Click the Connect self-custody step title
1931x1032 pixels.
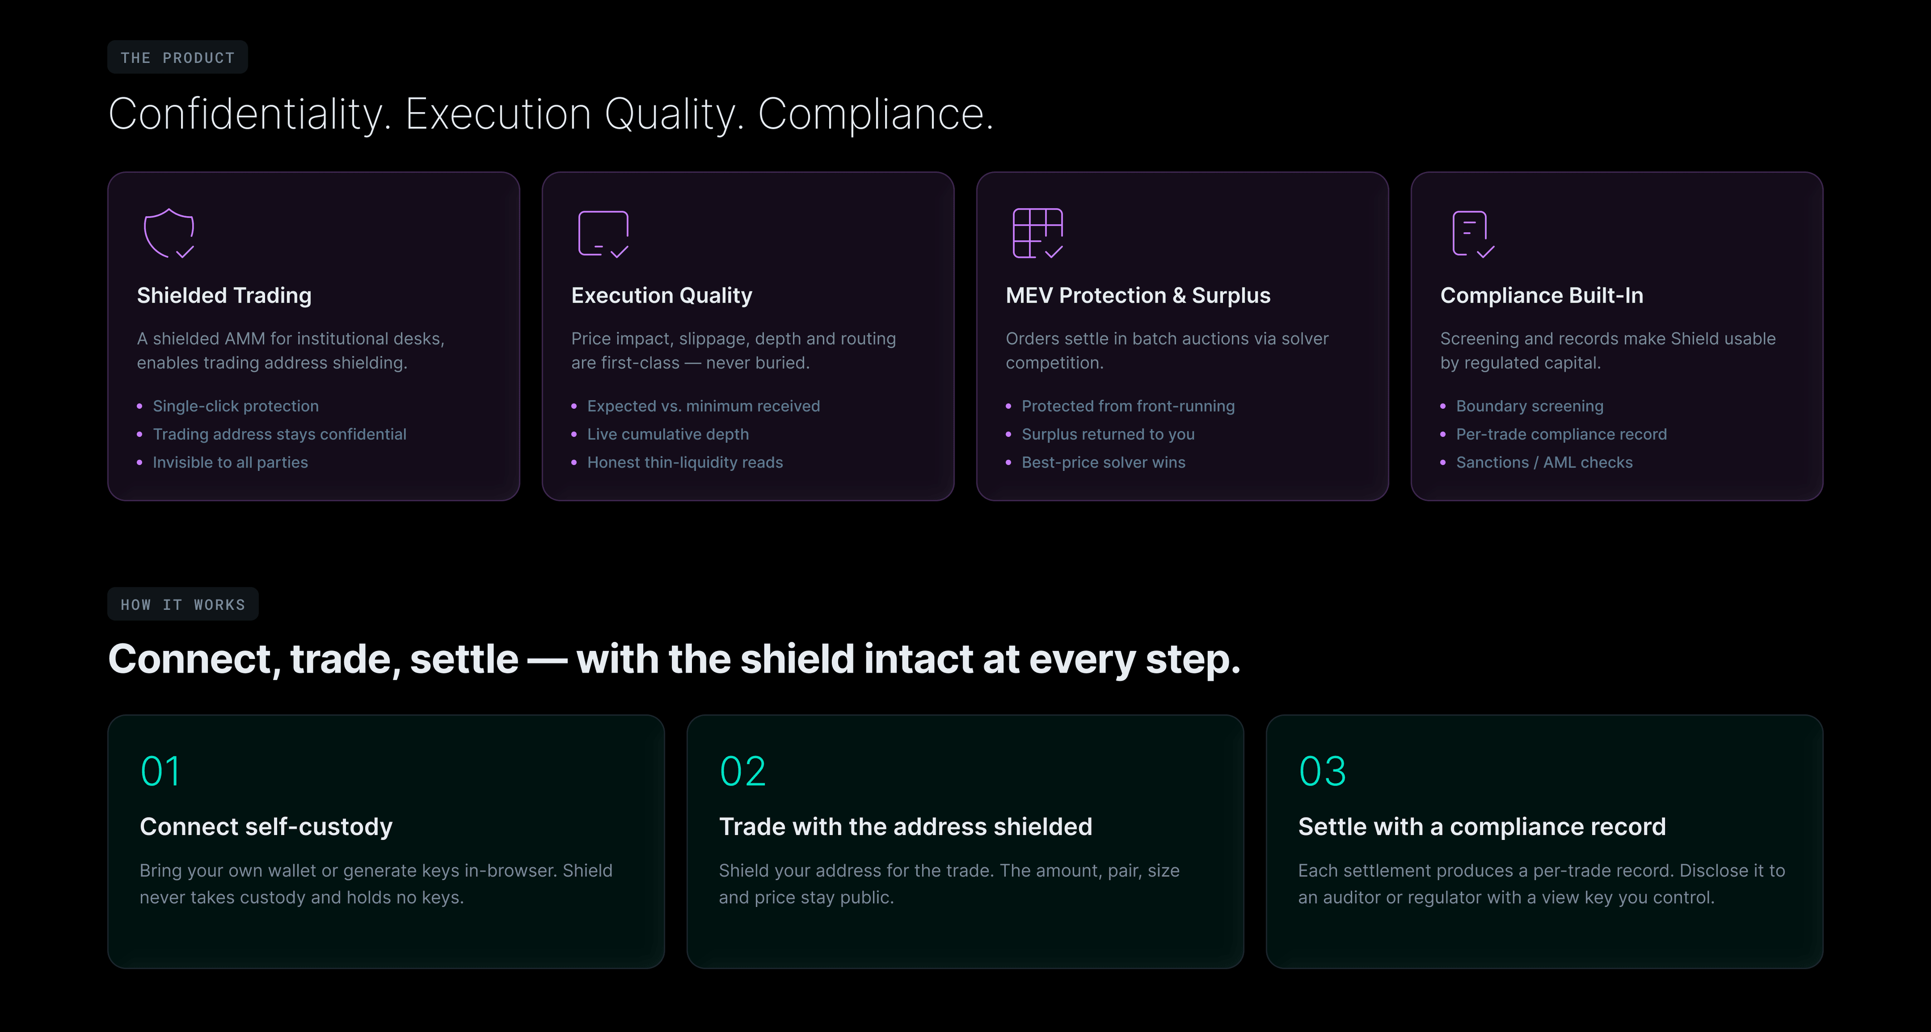coord(266,826)
